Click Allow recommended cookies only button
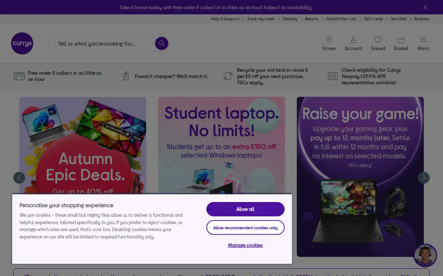This screenshot has height=276, width=443. (245, 227)
